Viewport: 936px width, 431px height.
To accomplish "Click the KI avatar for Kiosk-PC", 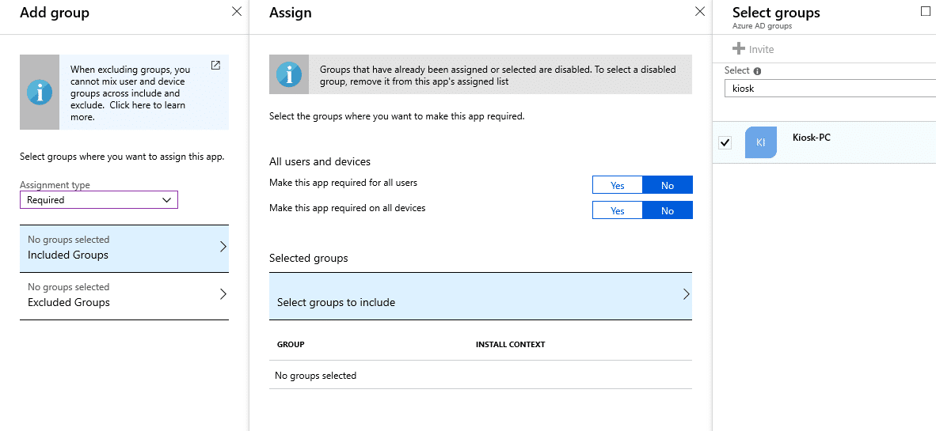I will tap(760, 142).
